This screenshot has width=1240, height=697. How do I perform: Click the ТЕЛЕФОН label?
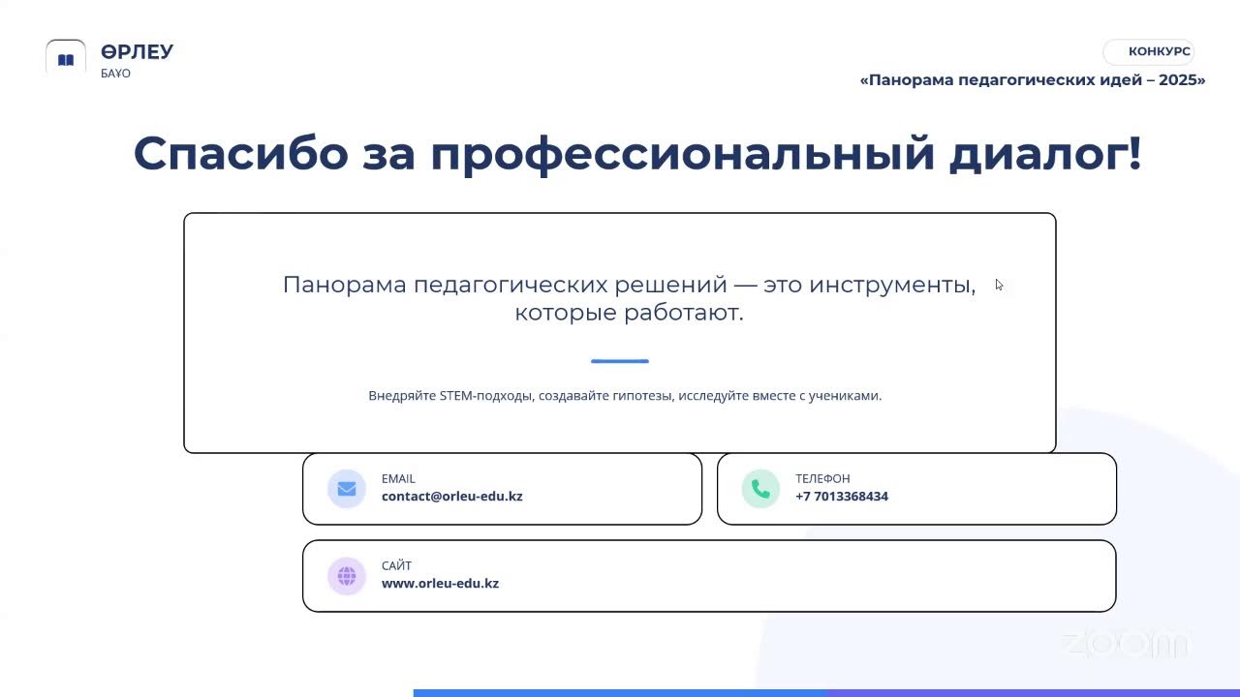(x=822, y=478)
